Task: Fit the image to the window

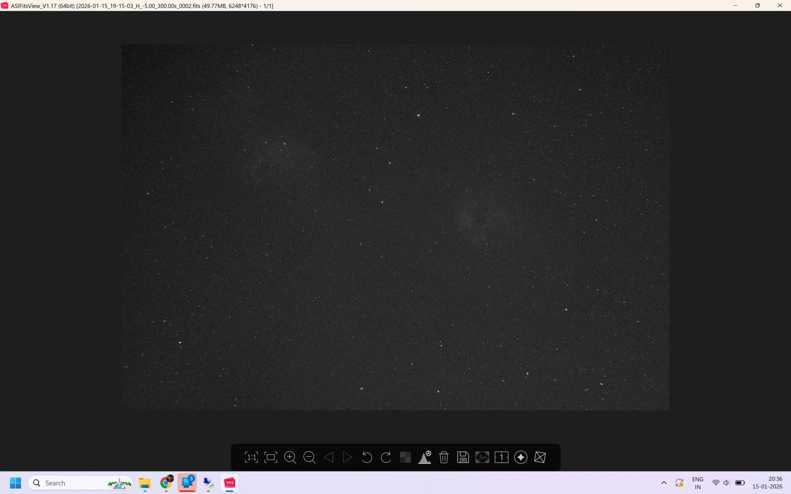Action: tap(271, 457)
